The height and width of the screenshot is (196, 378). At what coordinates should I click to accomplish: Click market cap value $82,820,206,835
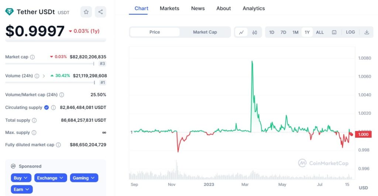click(x=88, y=57)
